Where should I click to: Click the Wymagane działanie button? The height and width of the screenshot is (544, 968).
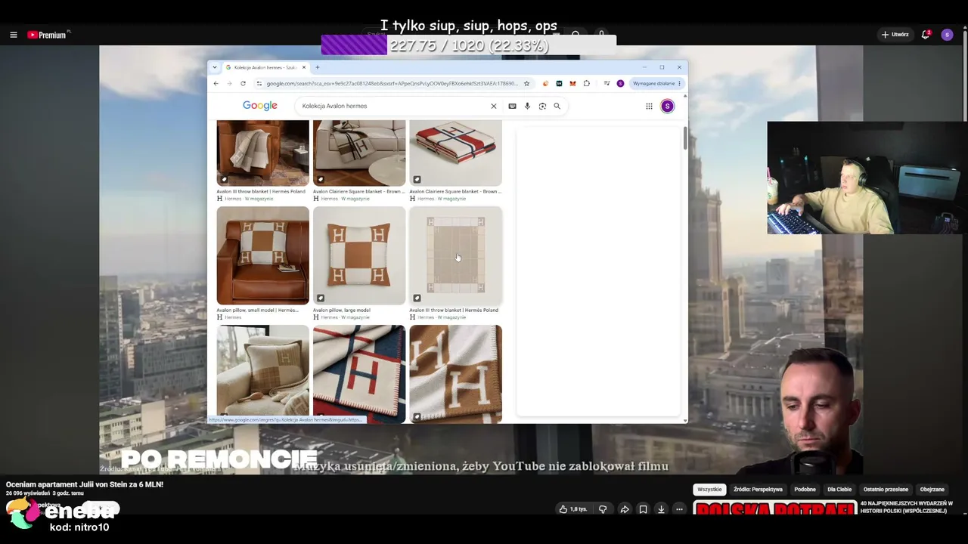(656, 83)
